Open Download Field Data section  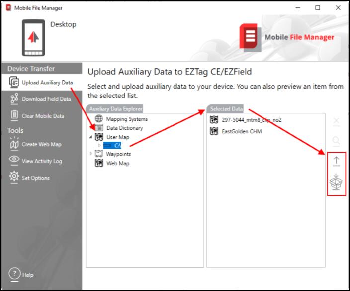tap(42, 99)
